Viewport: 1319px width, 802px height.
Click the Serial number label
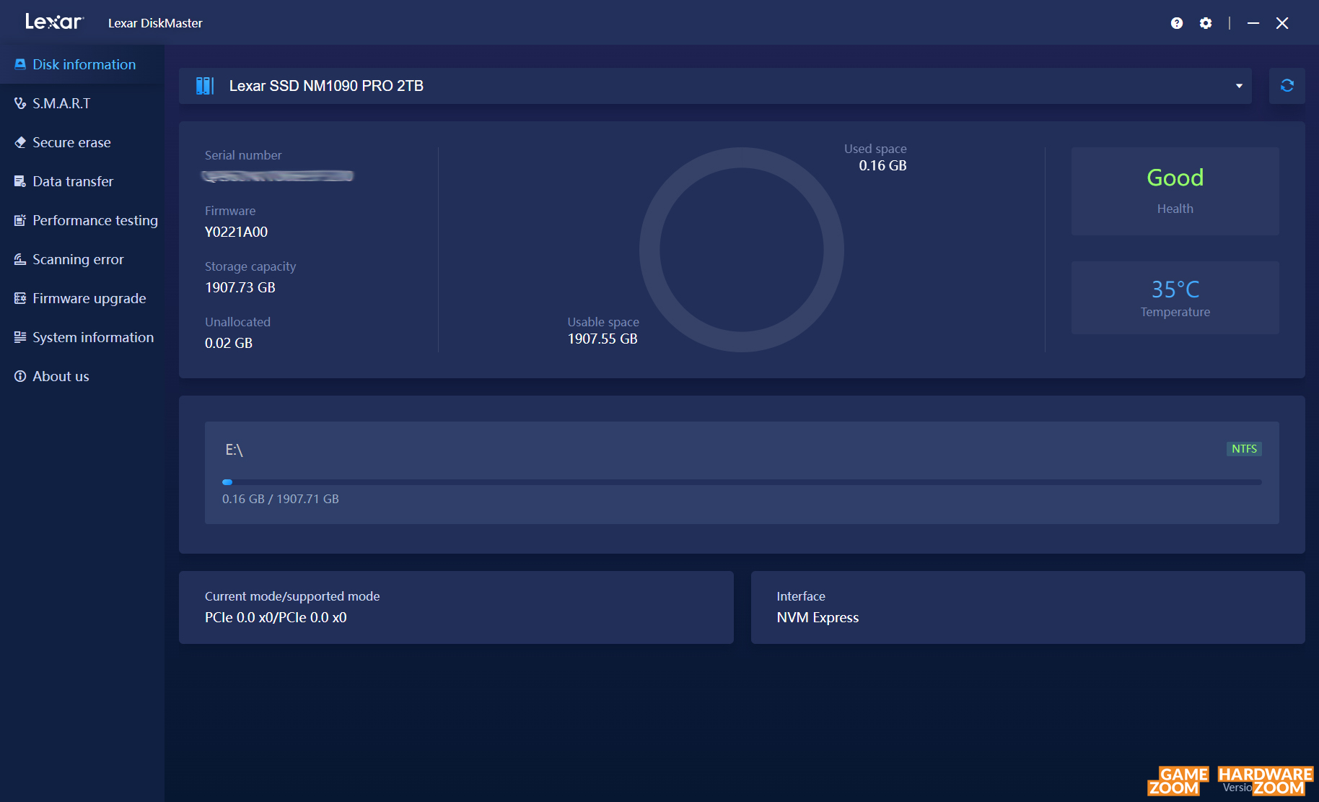[x=243, y=155]
